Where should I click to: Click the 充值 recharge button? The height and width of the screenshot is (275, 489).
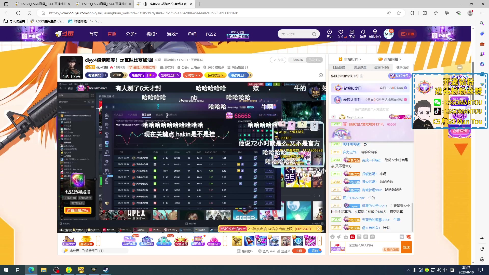[x=299, y=251]
